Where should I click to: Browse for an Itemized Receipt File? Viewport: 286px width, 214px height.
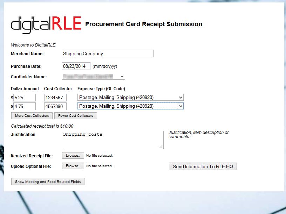point(73,156)
